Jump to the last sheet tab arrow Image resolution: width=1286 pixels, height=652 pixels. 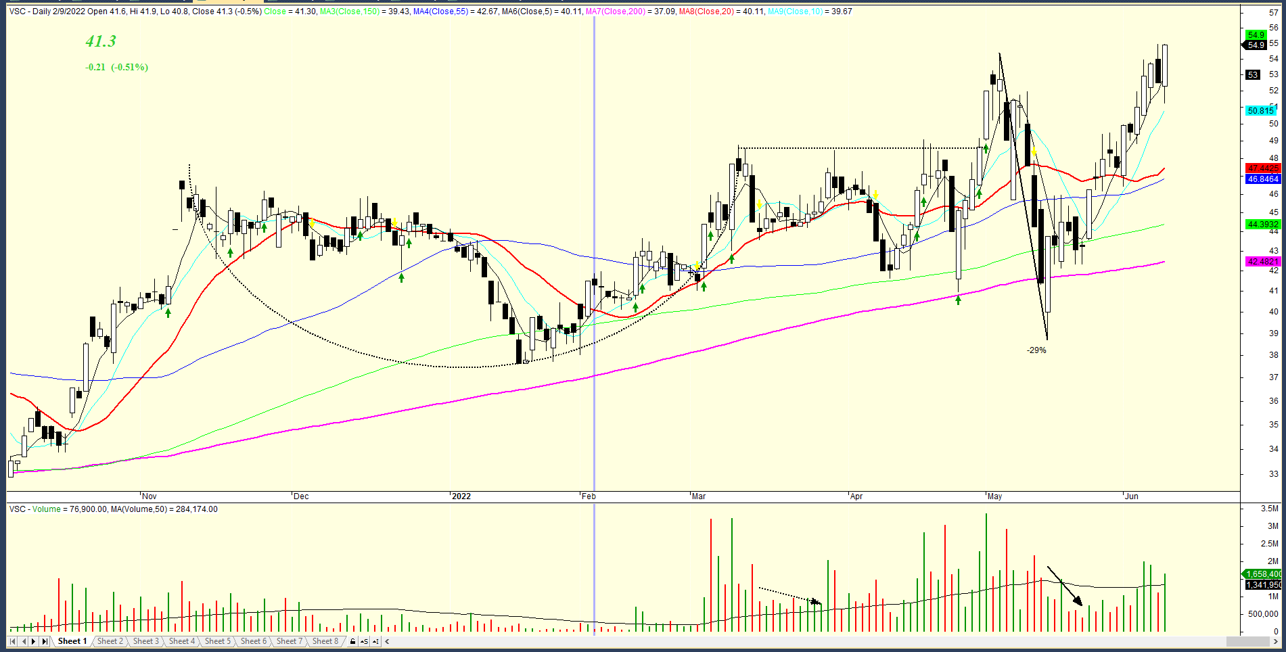pos(45,641)
